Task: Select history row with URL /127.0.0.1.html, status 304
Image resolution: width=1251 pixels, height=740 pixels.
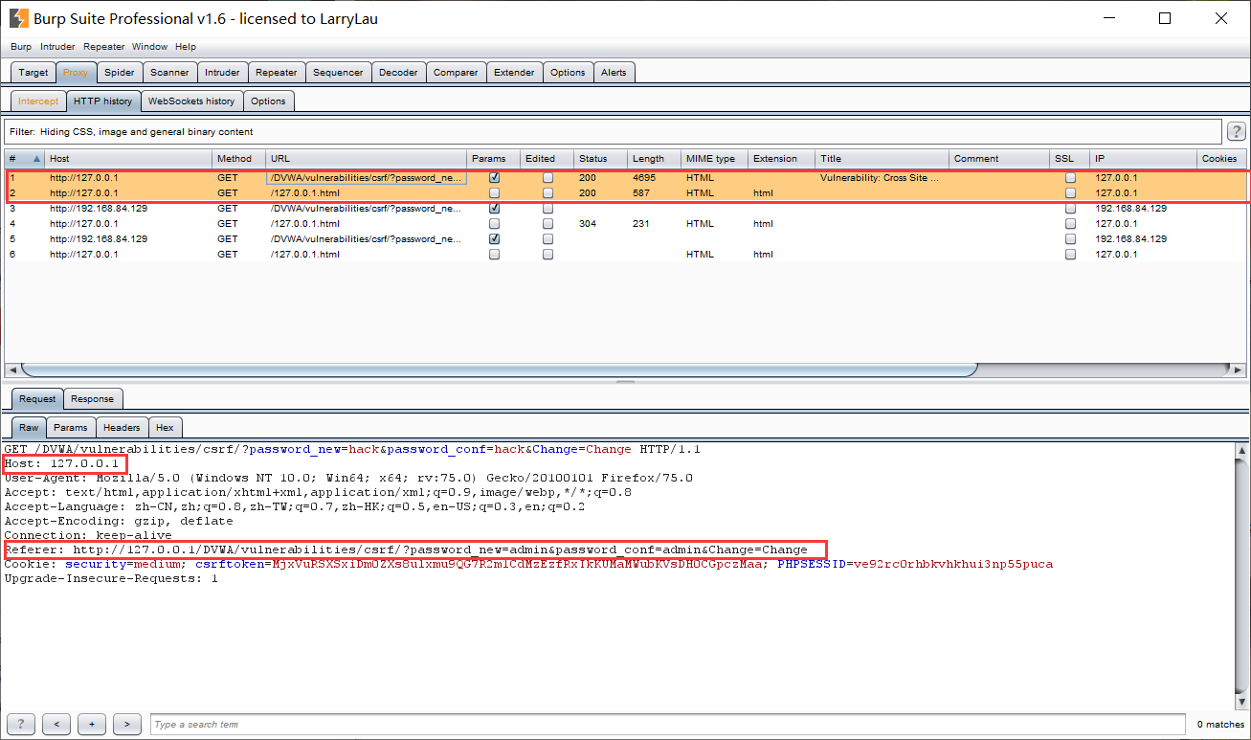Action: point(625,224)
